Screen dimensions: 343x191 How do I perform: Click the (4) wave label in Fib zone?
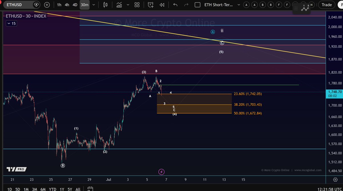(174, 114)
